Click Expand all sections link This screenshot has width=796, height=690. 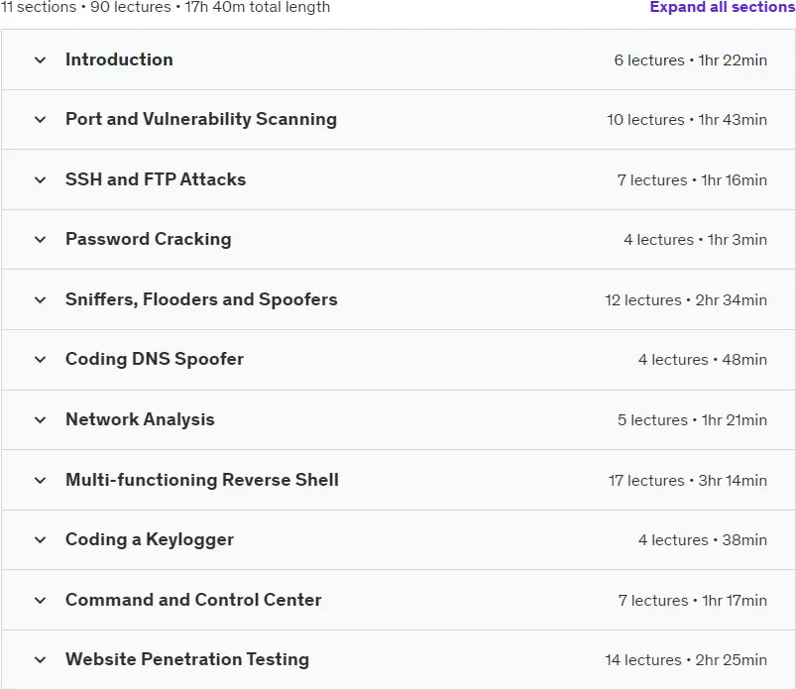pyautogui.click(x=723, y=7)
